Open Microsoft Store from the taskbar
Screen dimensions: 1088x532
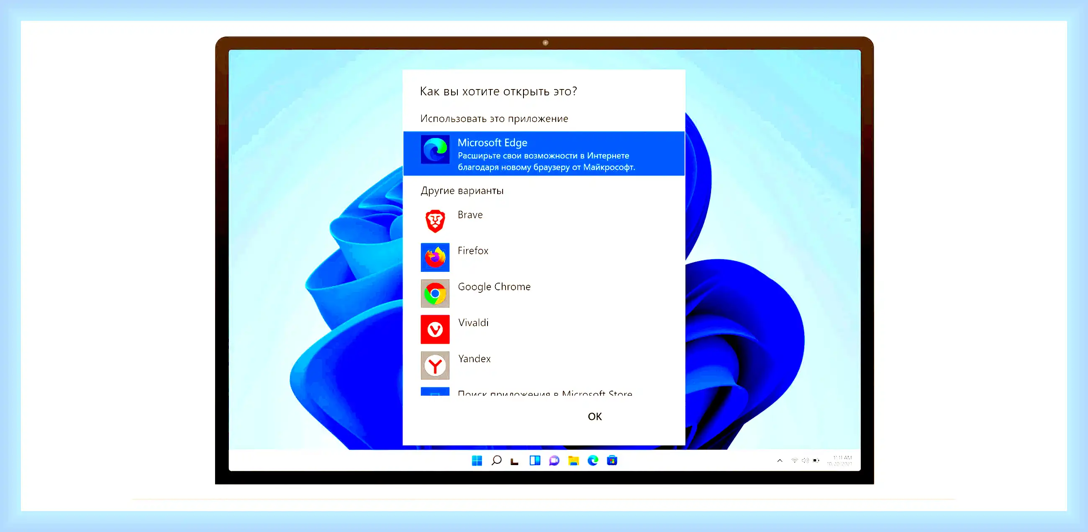point(612,460)
